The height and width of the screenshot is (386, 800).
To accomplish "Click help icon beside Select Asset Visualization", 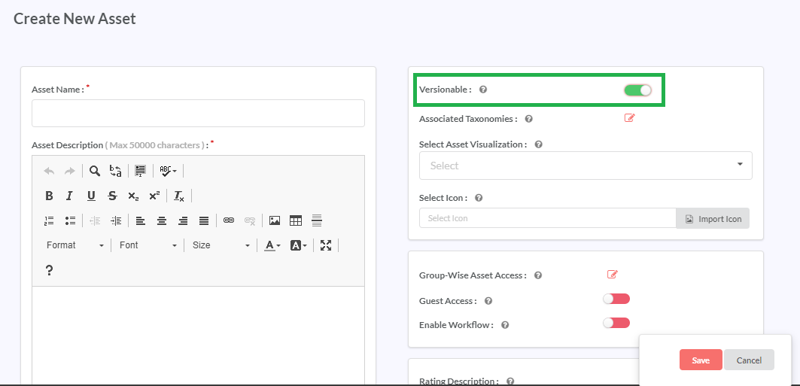I will 538,144.
